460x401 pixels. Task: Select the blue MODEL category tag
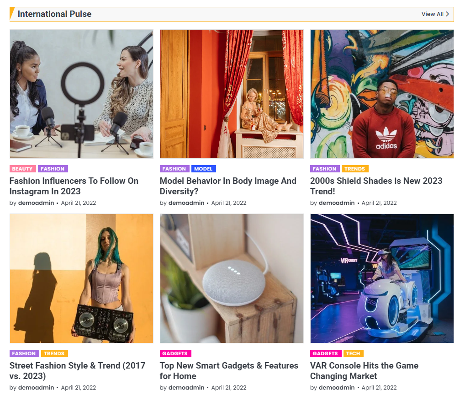(204, 169)
